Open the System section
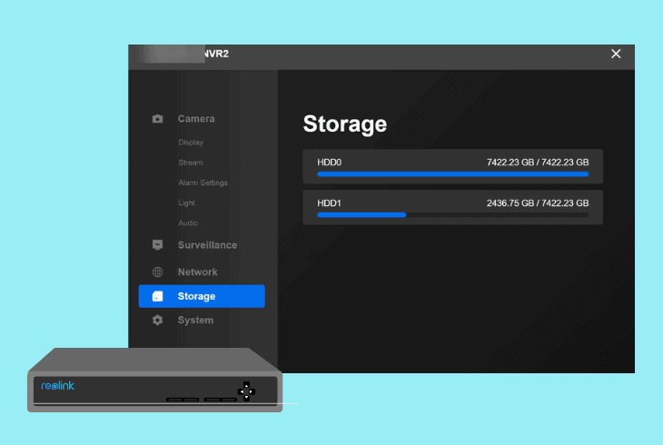 pos(195,321)
